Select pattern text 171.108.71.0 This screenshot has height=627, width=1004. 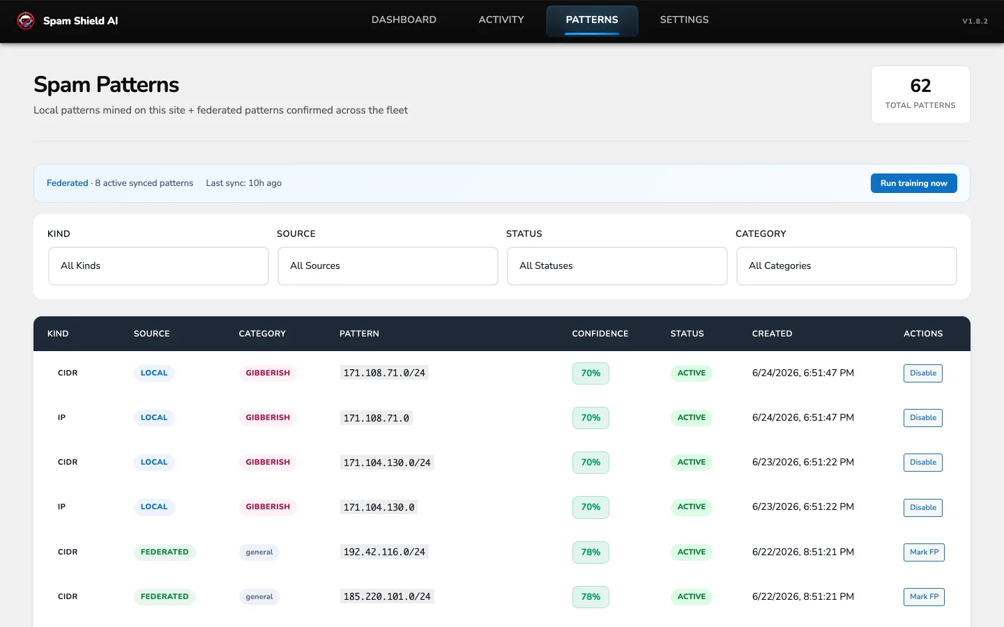[x=376, y=418]
